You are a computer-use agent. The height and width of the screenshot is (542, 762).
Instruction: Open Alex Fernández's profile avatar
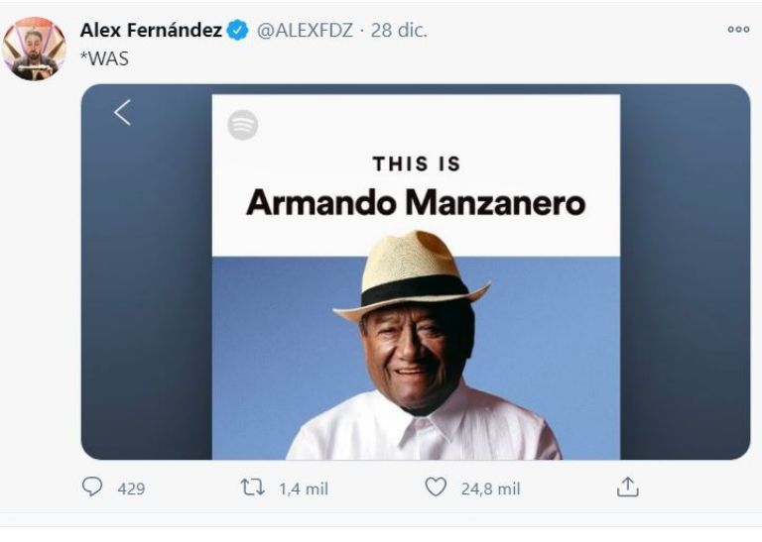[x=34, y=49]
